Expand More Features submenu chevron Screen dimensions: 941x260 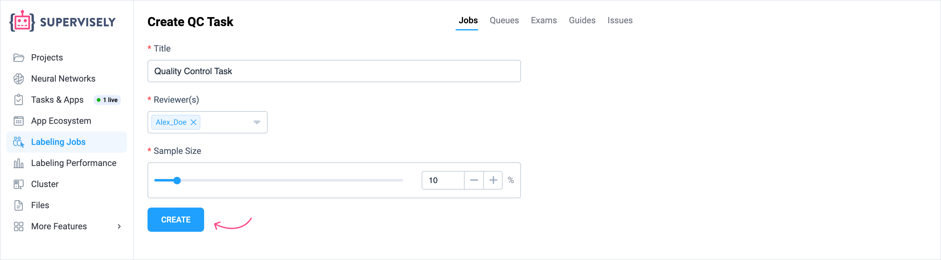click(119, 226)
